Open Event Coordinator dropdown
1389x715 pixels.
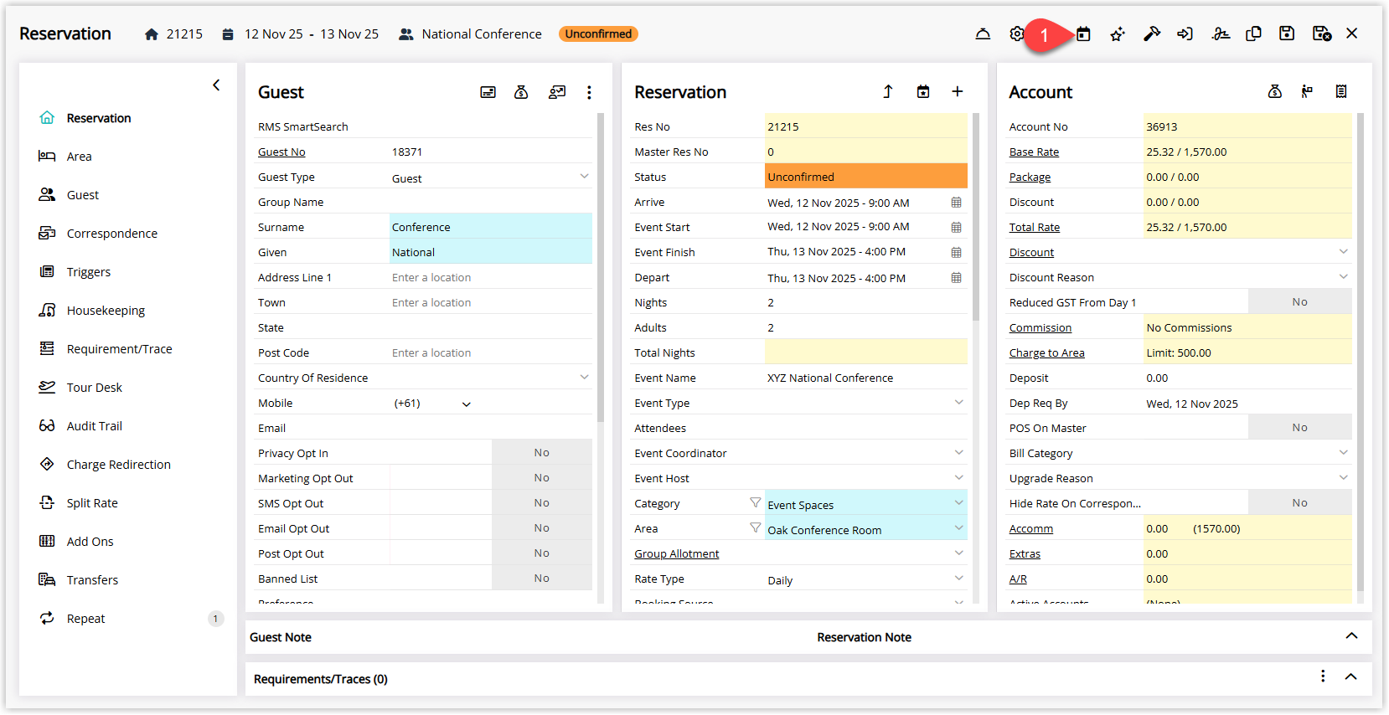click(958, 453)
